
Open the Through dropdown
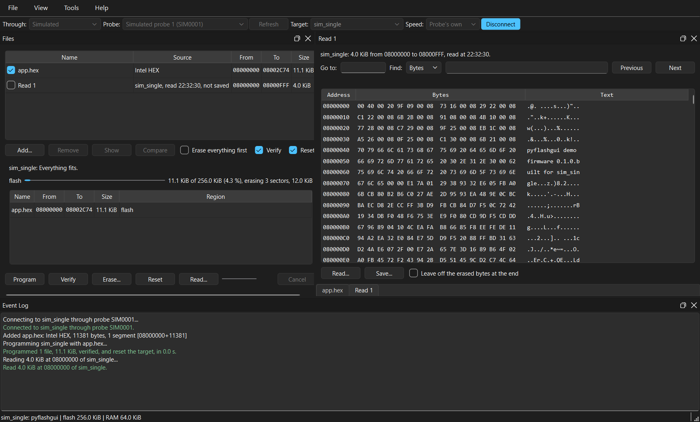pos(64,24)
